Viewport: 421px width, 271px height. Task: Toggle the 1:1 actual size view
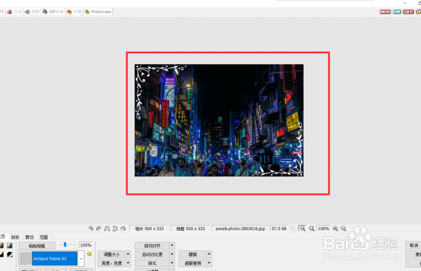(302, 229)
